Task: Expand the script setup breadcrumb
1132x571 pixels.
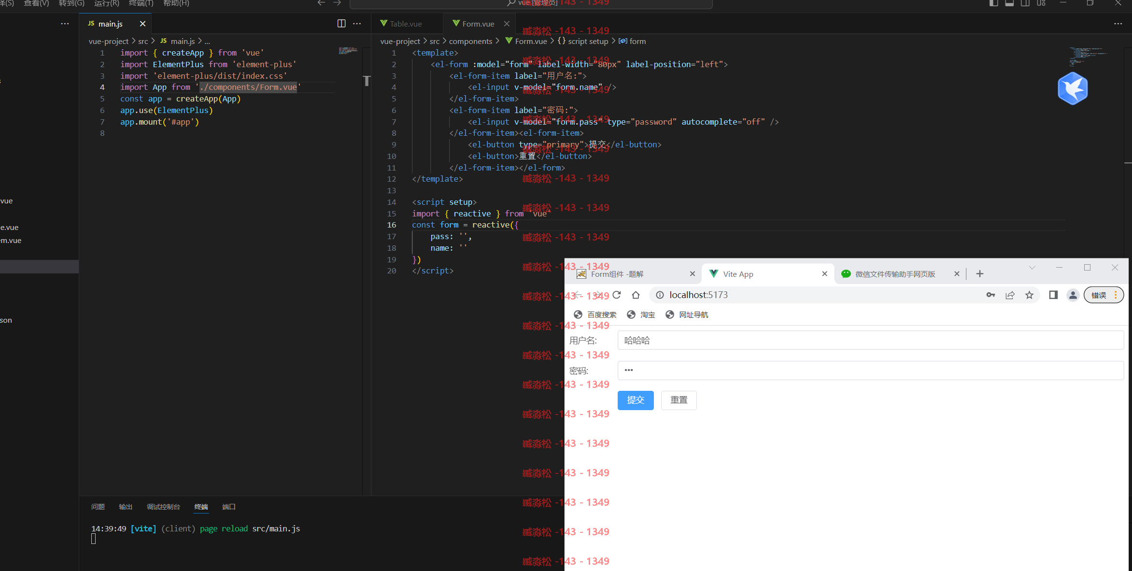Action: click(x=583, y=41)
